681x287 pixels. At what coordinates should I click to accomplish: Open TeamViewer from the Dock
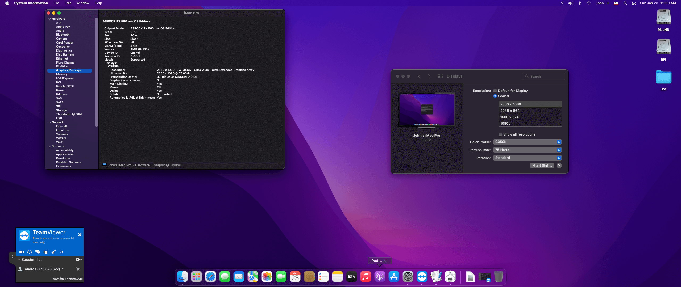[422, 277]
